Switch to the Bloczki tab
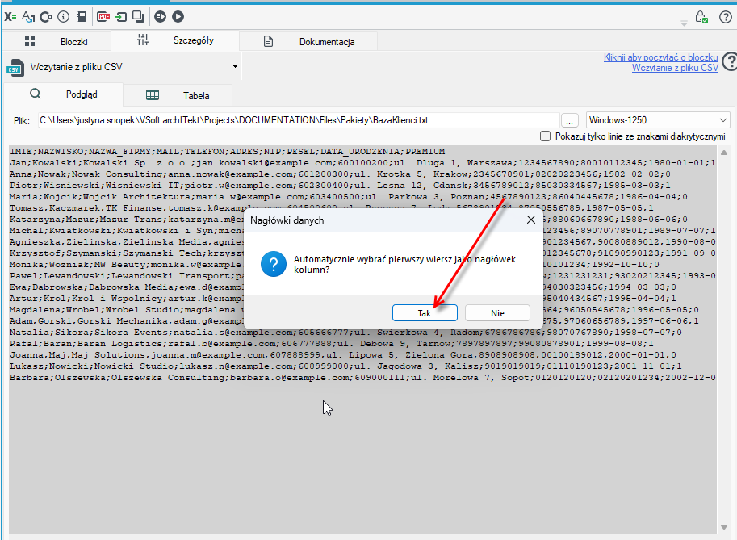 pos(57,41)
